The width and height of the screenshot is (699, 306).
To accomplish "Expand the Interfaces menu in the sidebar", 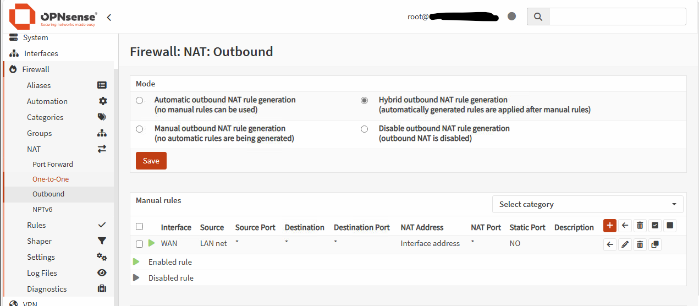I will coord(41,53).
